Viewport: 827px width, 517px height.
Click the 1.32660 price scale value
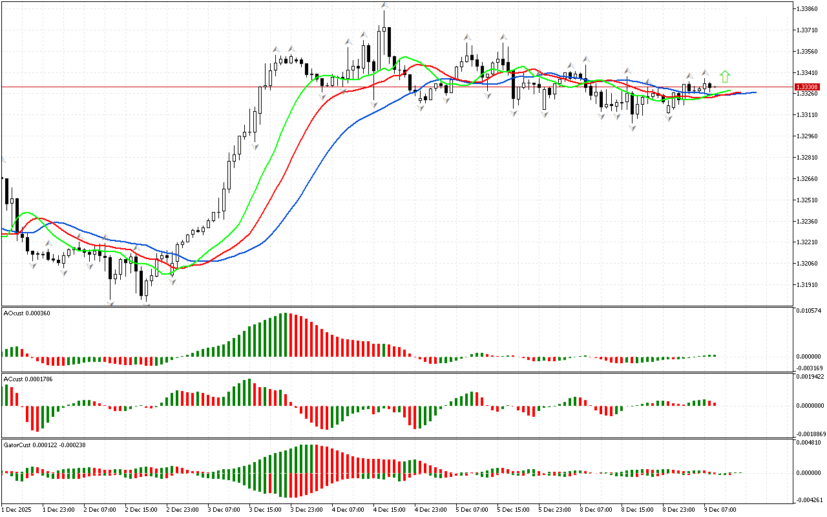coord(808,179)
